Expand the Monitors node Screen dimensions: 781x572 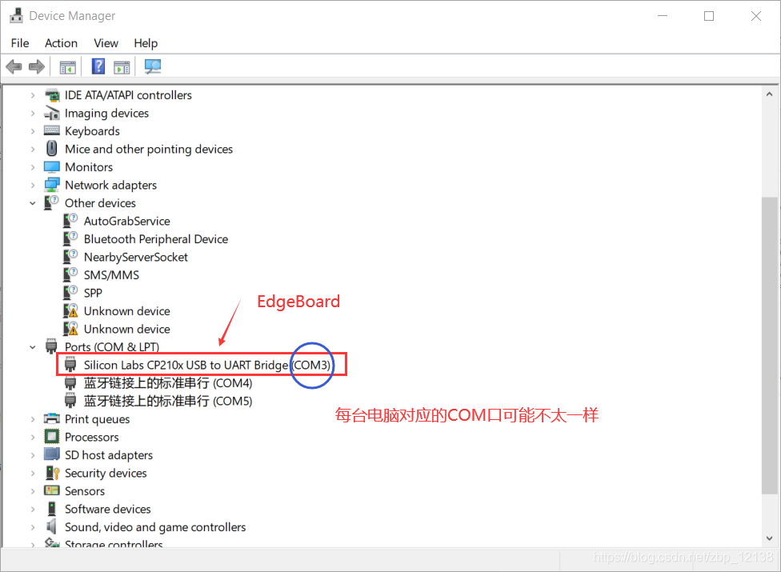pyautogui.click(x=33, y=166)
